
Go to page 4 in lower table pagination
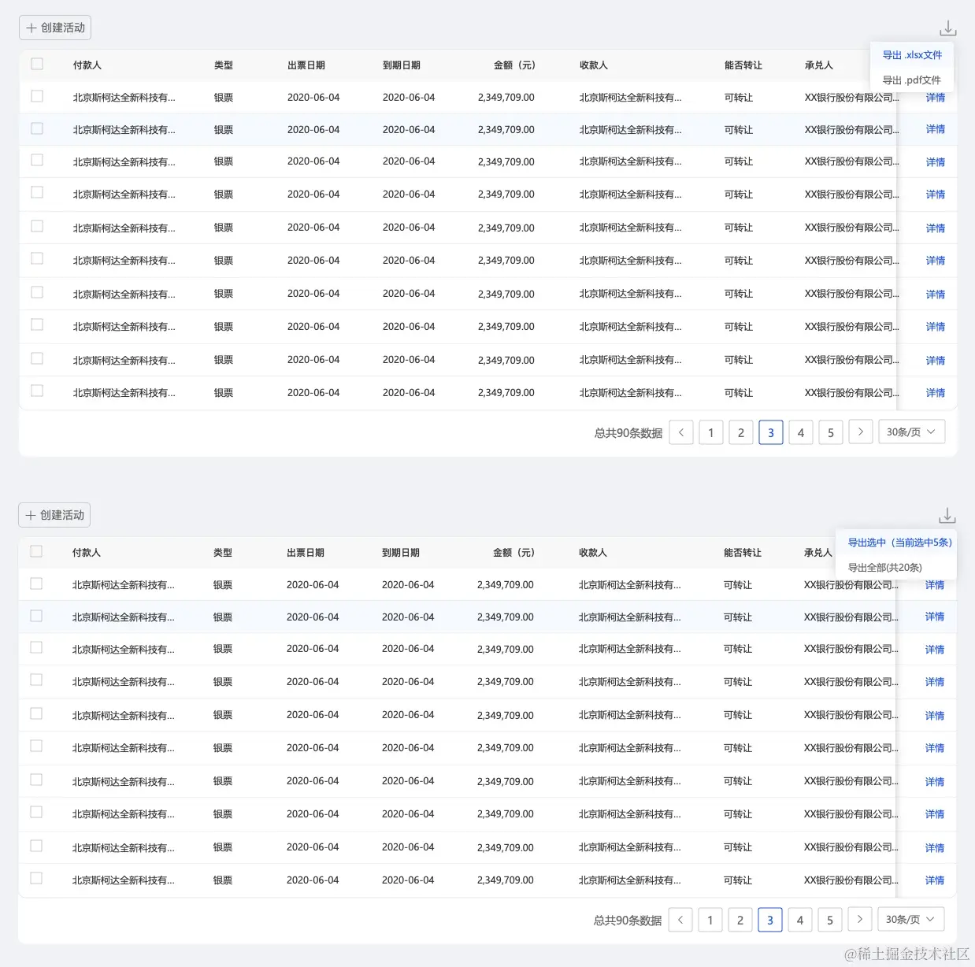[x=800, y=919]
